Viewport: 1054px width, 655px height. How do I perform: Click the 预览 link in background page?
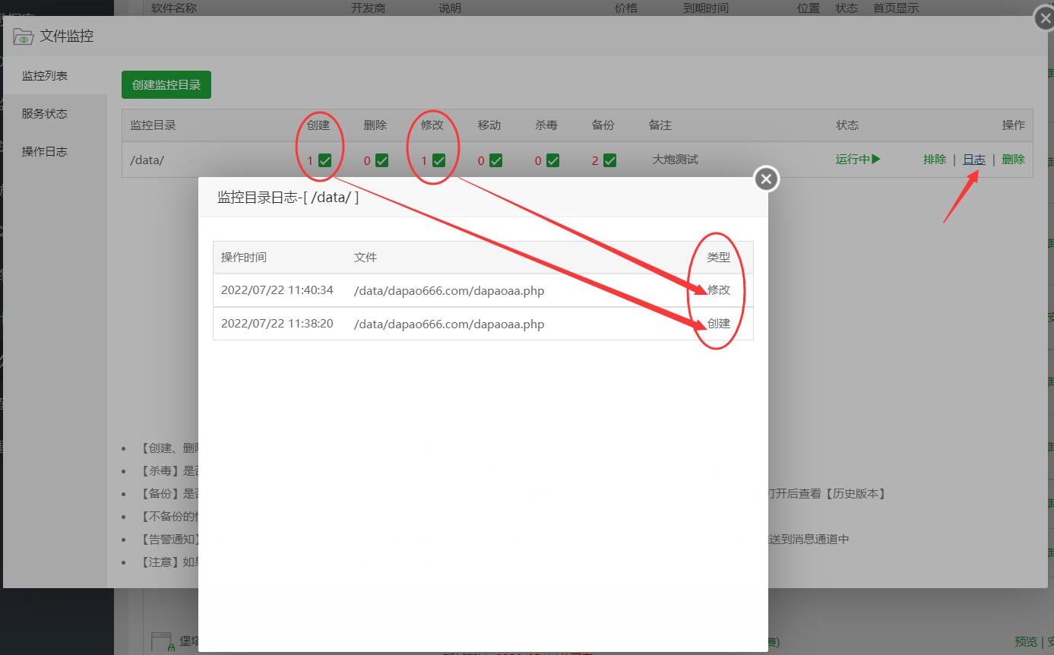1026,642
